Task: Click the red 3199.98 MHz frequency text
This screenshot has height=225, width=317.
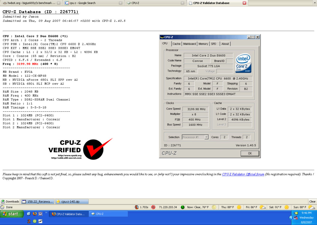Action: [27, 64]
